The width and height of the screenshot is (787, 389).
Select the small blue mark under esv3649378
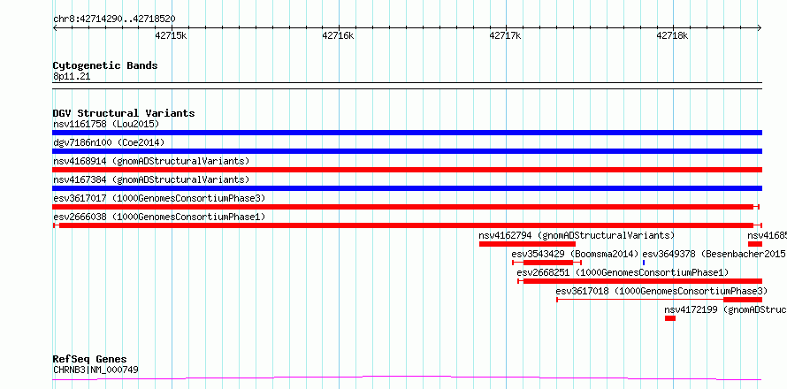point(644,263)
